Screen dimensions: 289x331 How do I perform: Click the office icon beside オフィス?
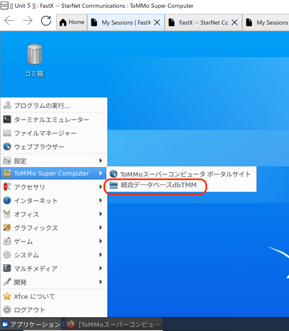click(7, 214)
